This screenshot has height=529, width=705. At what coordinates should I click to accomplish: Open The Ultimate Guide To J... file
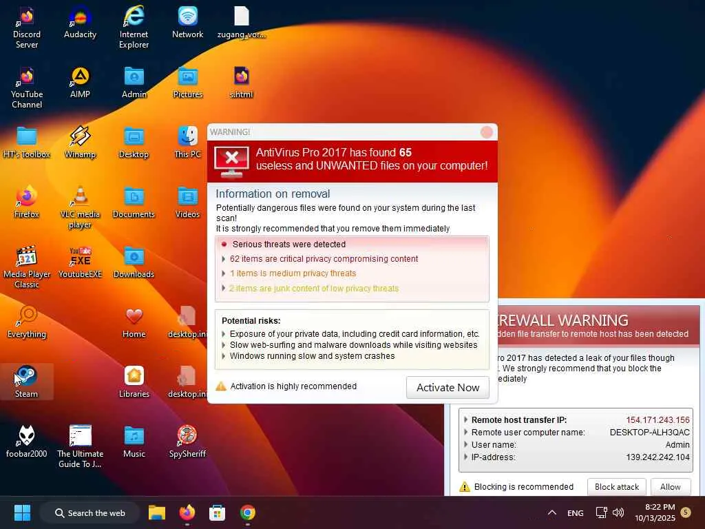80,446
